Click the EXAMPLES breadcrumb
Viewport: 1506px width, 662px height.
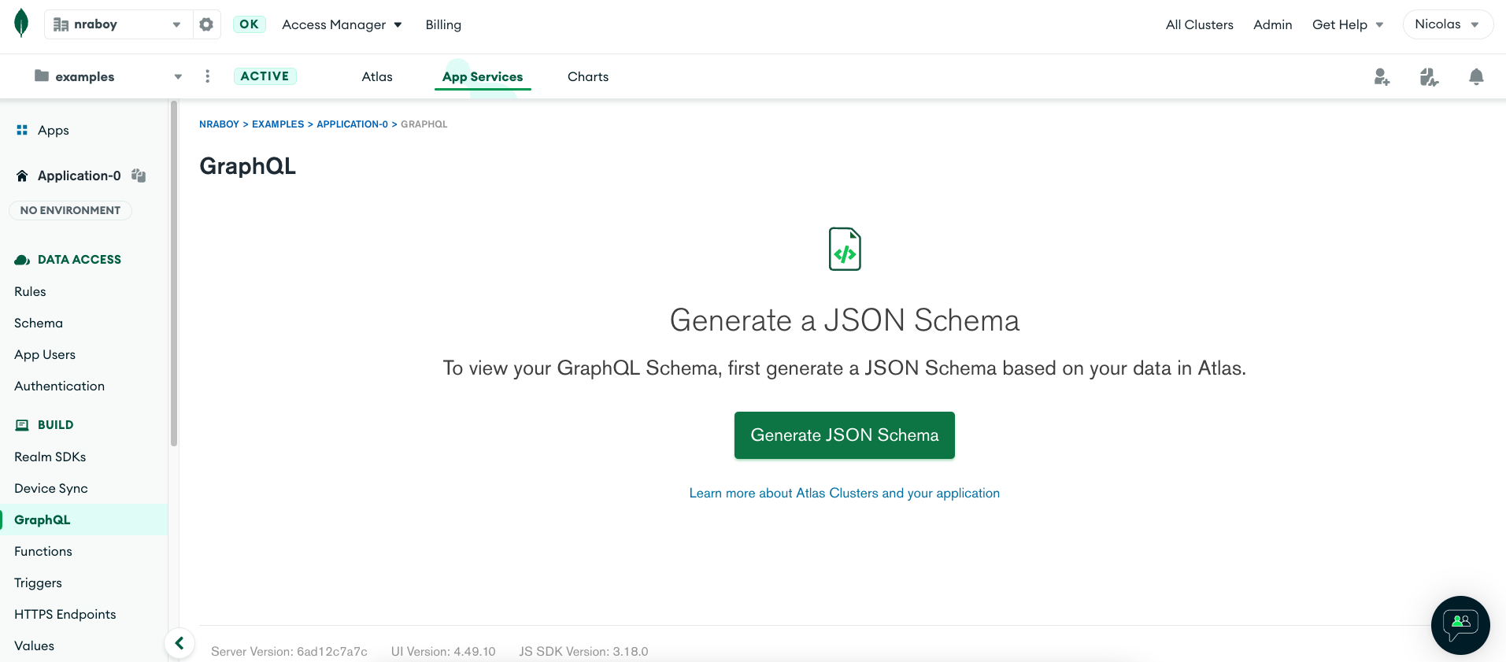(278, 124)
